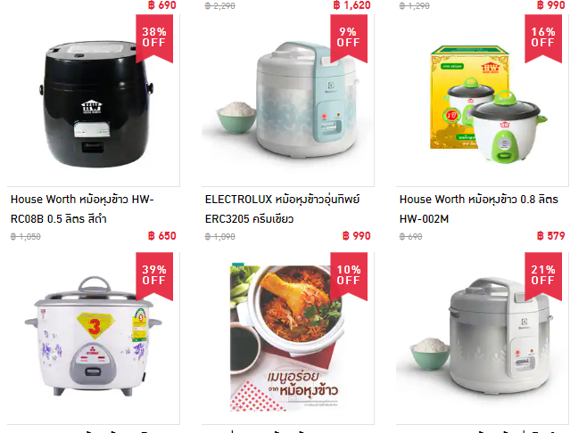
Task: Open House Worth 0.8 litre HW-002M title link
Action: pyautogui.click(x=478, y=209)
